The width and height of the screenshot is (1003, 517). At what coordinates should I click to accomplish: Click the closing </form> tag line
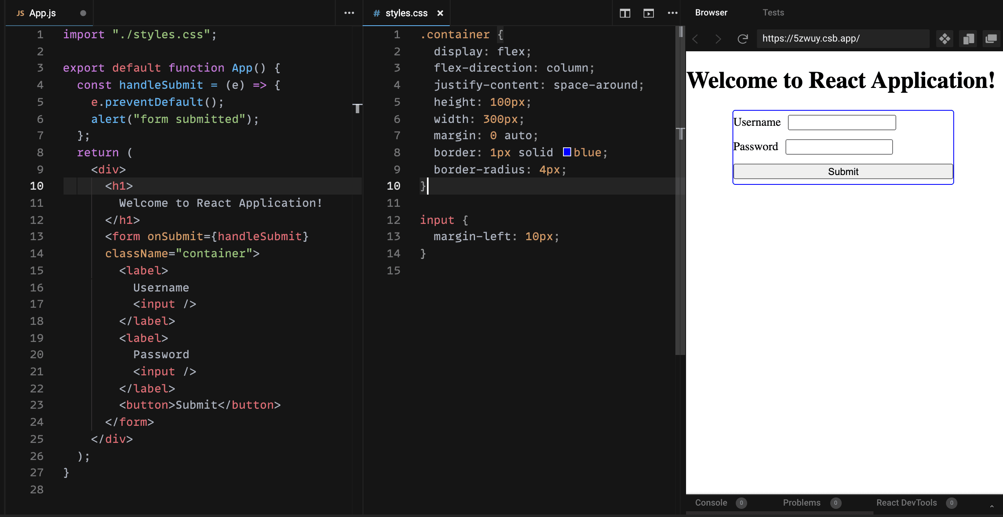(x=130, y=422)
